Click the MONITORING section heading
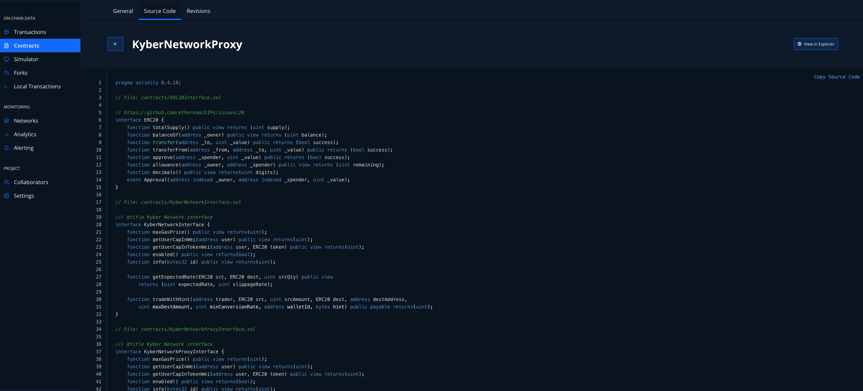Viewport: 863px width, 391px height. [17, 107]
